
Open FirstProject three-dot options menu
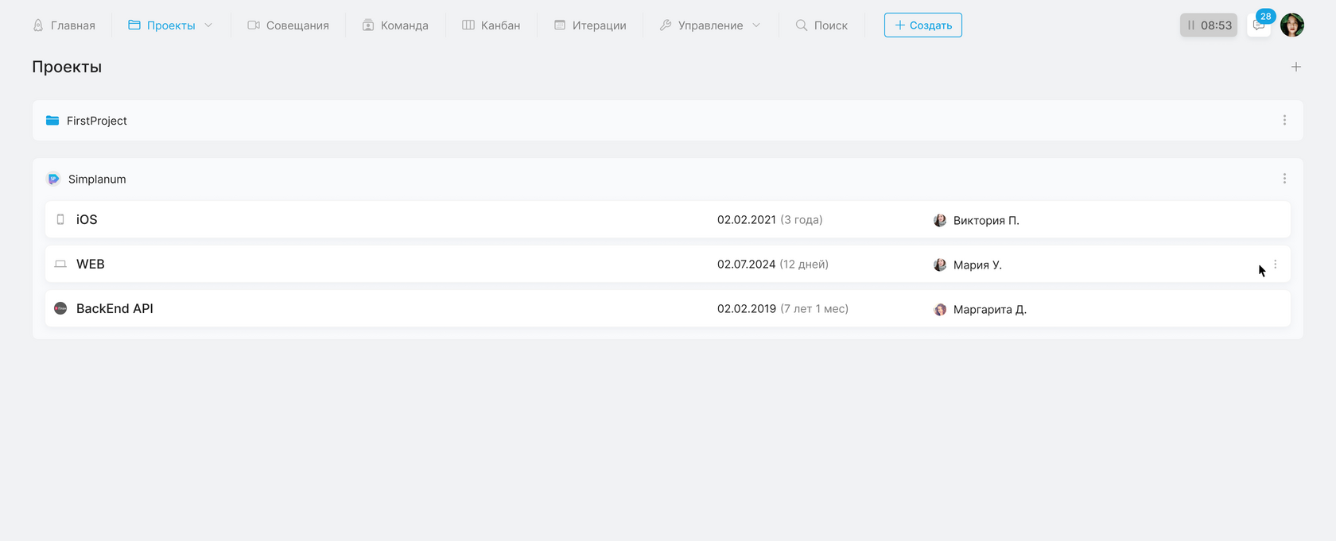coord(1284,121)
